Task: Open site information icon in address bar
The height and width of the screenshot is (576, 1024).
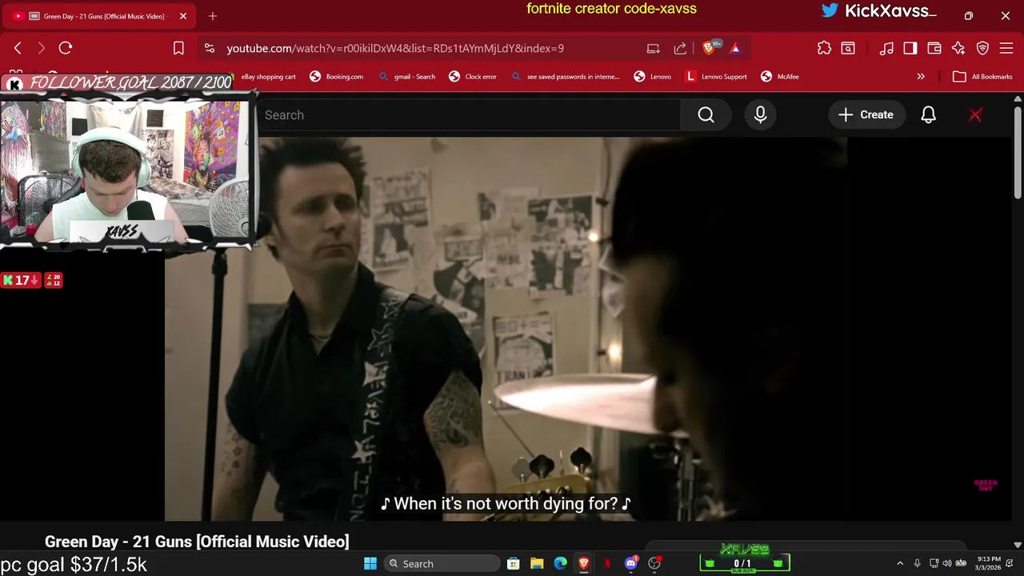Action: point(210,48)
